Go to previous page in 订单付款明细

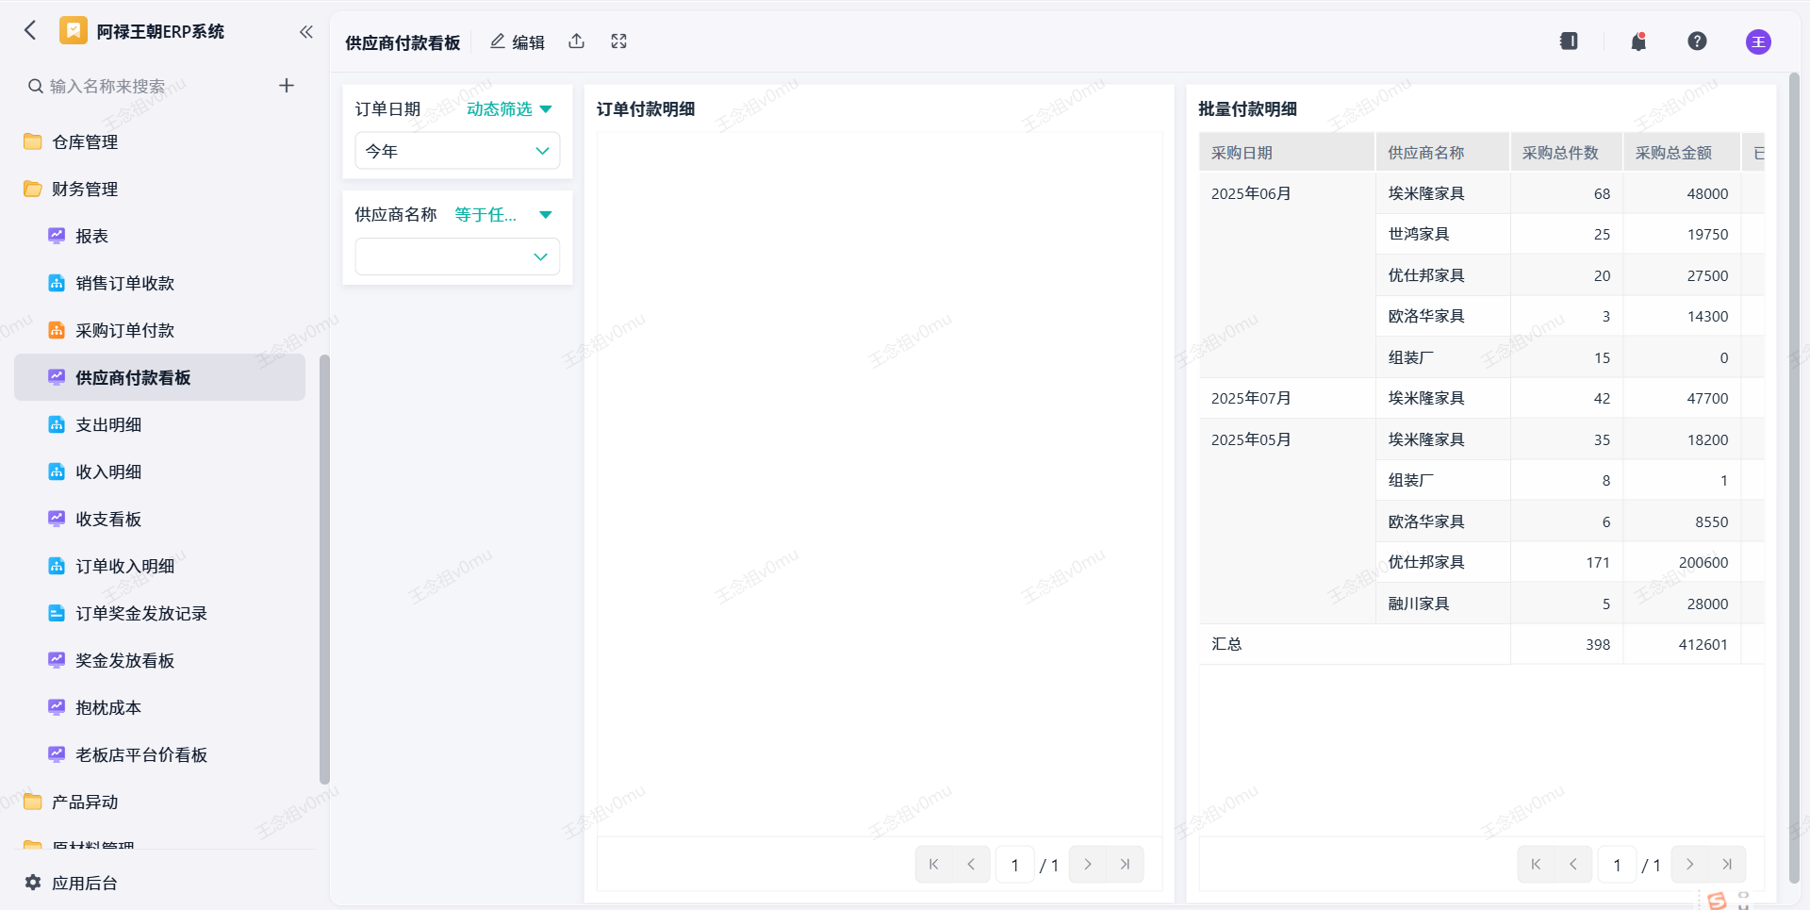click(971, 865)
